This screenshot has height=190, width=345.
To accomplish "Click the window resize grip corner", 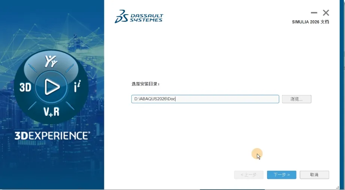I will 337,188.
